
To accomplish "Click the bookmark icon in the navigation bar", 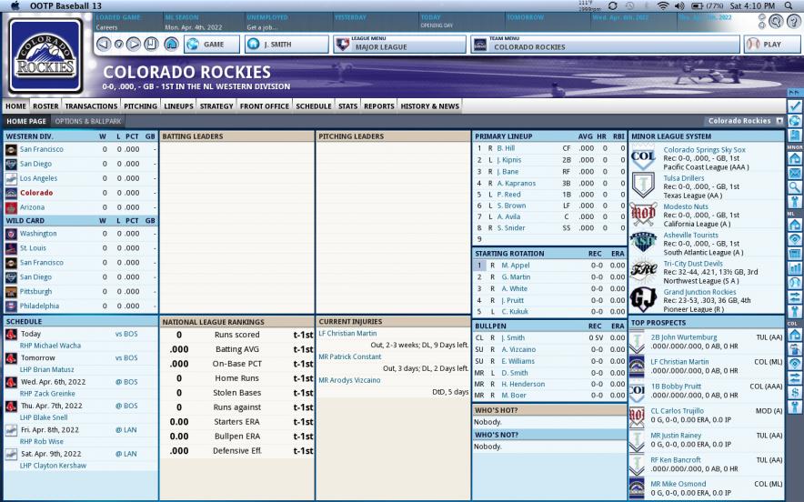I will pyautogui.click(x=151, y=44).
